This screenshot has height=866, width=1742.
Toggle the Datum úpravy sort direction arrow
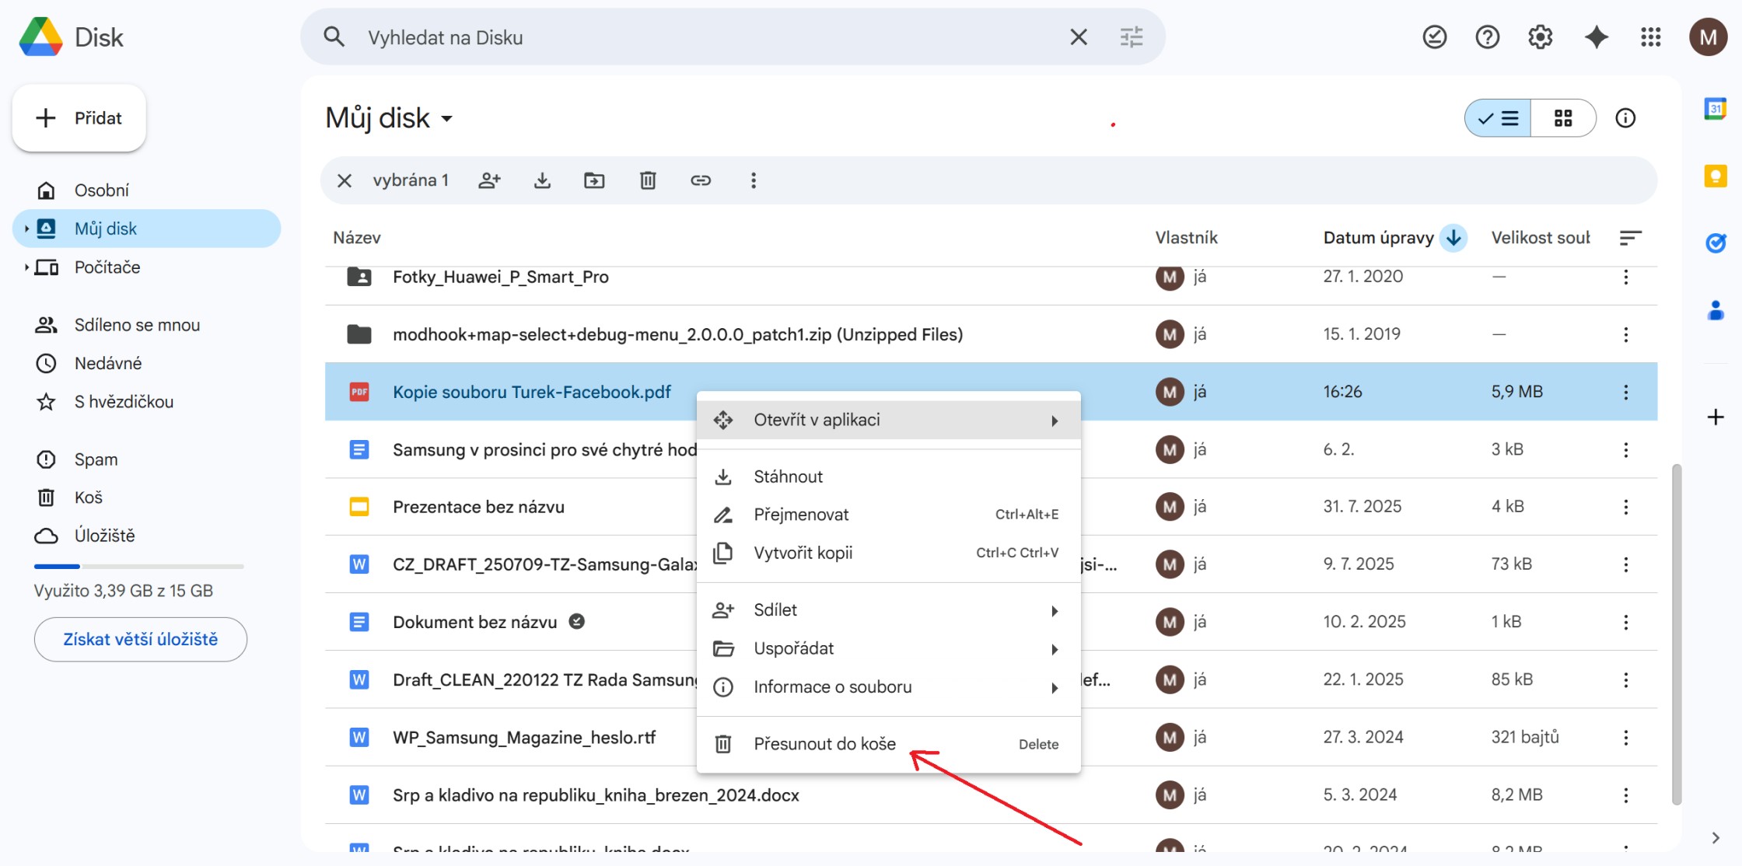[x=1453, y=238]
